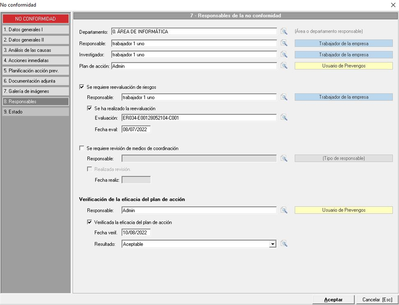The width and height of the screenshot is (399, 305).
Task: Open lookup icon beside Plan de acción field
Action: (x=284, y=66)
